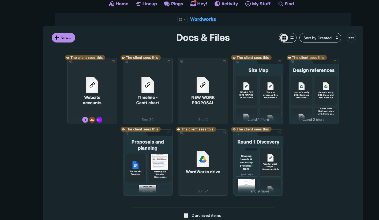Toggle client visibility badge on Round 1 Discovery
This screenshot has height=220, width=379.
pos(250,129)
